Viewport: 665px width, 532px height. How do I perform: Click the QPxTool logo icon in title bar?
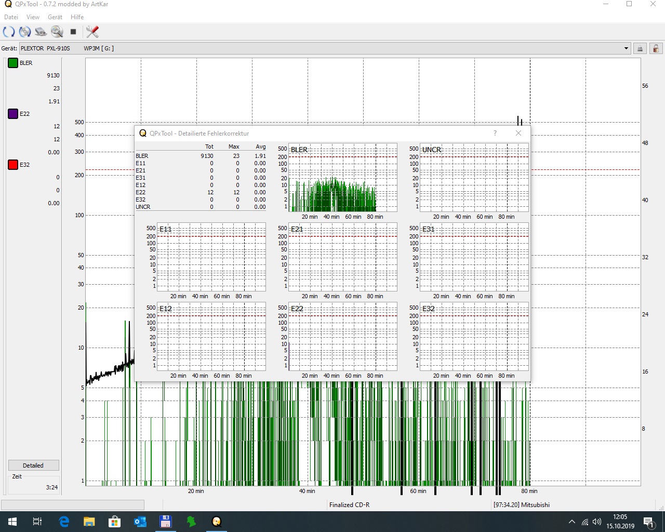tap(8, 4)
